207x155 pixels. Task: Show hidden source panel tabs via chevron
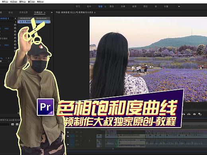[52, 12]
